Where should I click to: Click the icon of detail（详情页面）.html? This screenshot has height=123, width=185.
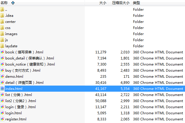2,83
